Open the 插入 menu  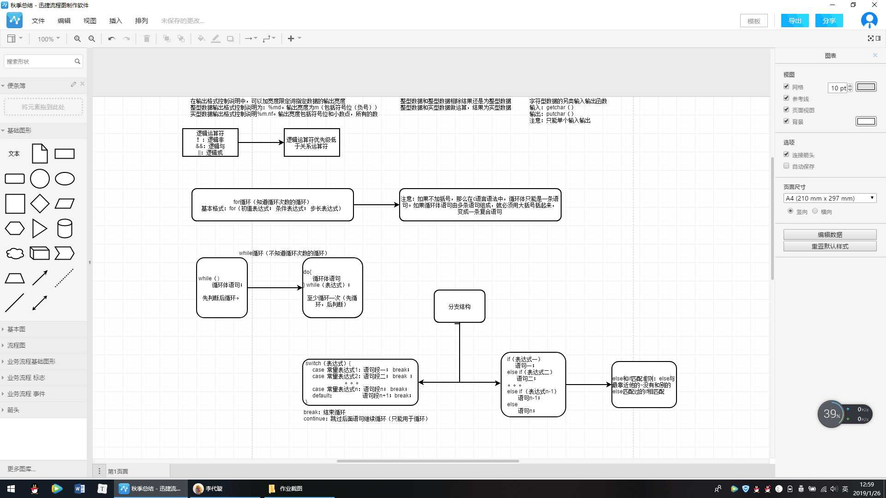(x=115, y=21)
